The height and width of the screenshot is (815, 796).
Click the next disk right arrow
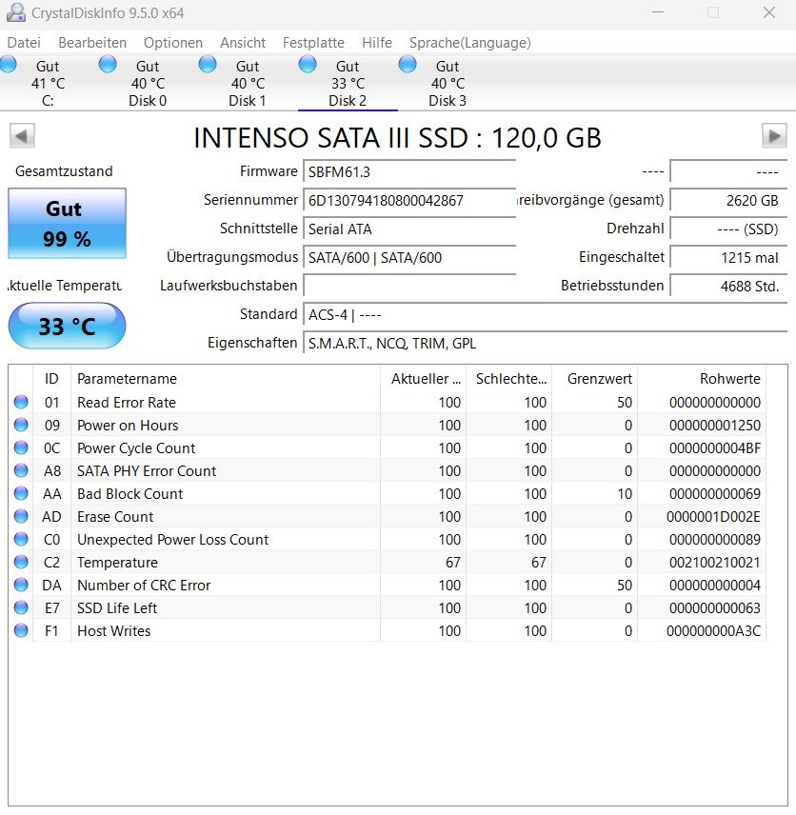[774, 136]
